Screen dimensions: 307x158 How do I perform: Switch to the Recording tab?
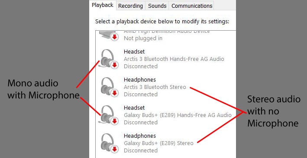pos(131,6)
